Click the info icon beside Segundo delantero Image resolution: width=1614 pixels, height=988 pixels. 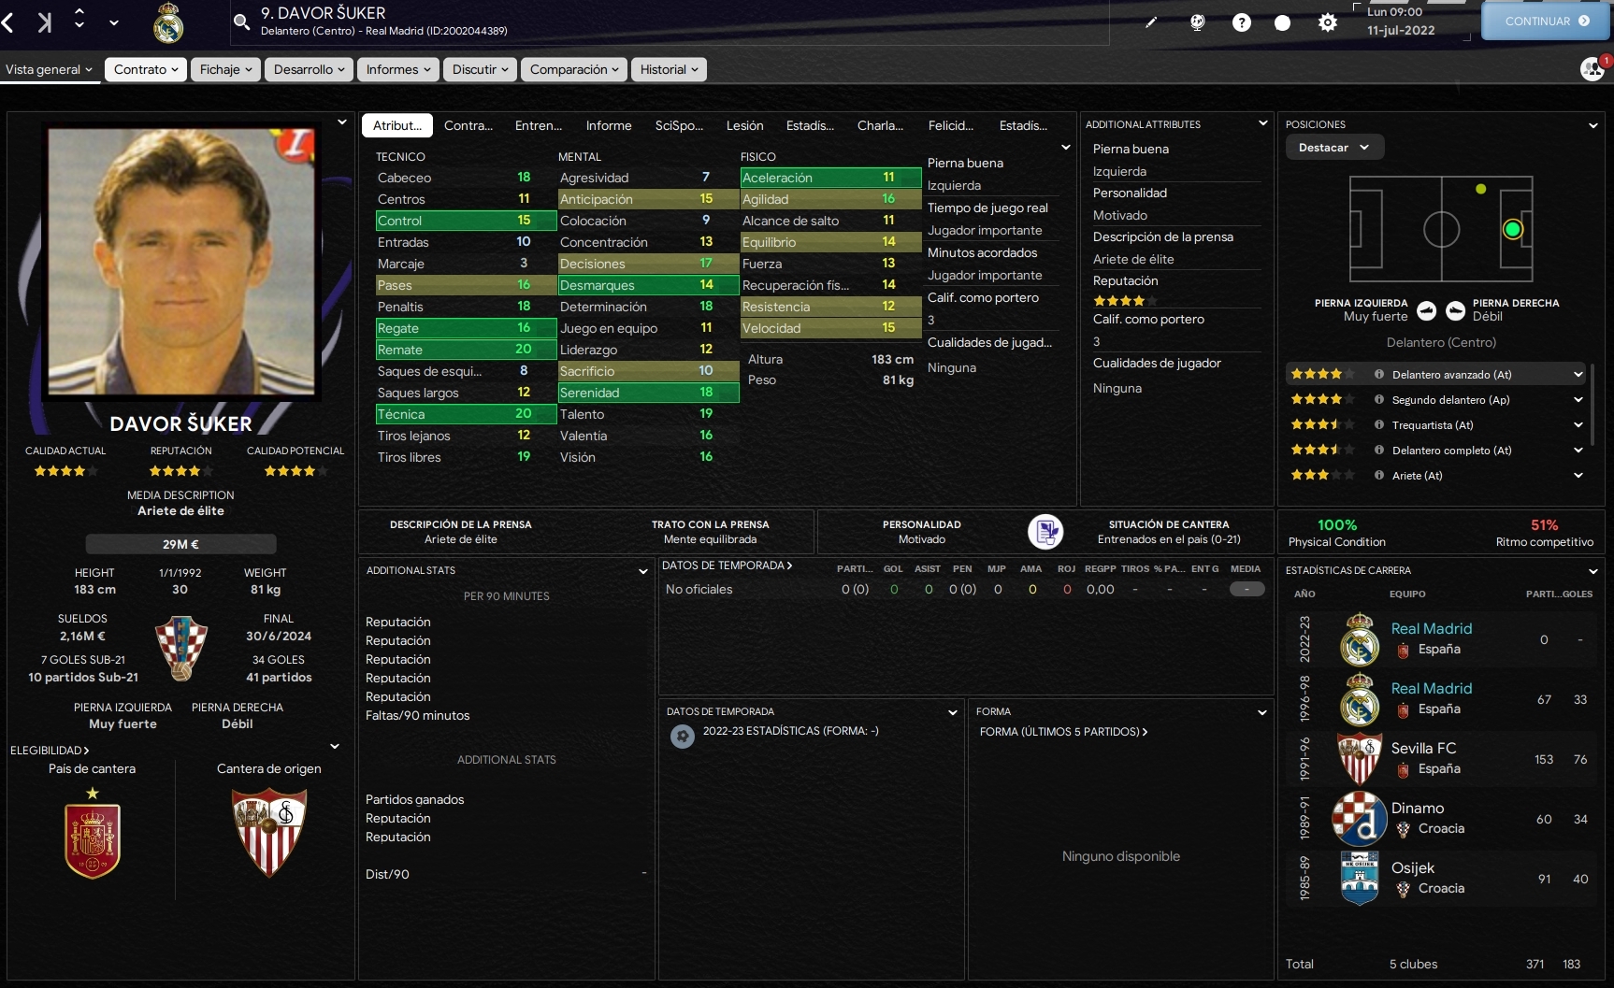click(1378, 399)
